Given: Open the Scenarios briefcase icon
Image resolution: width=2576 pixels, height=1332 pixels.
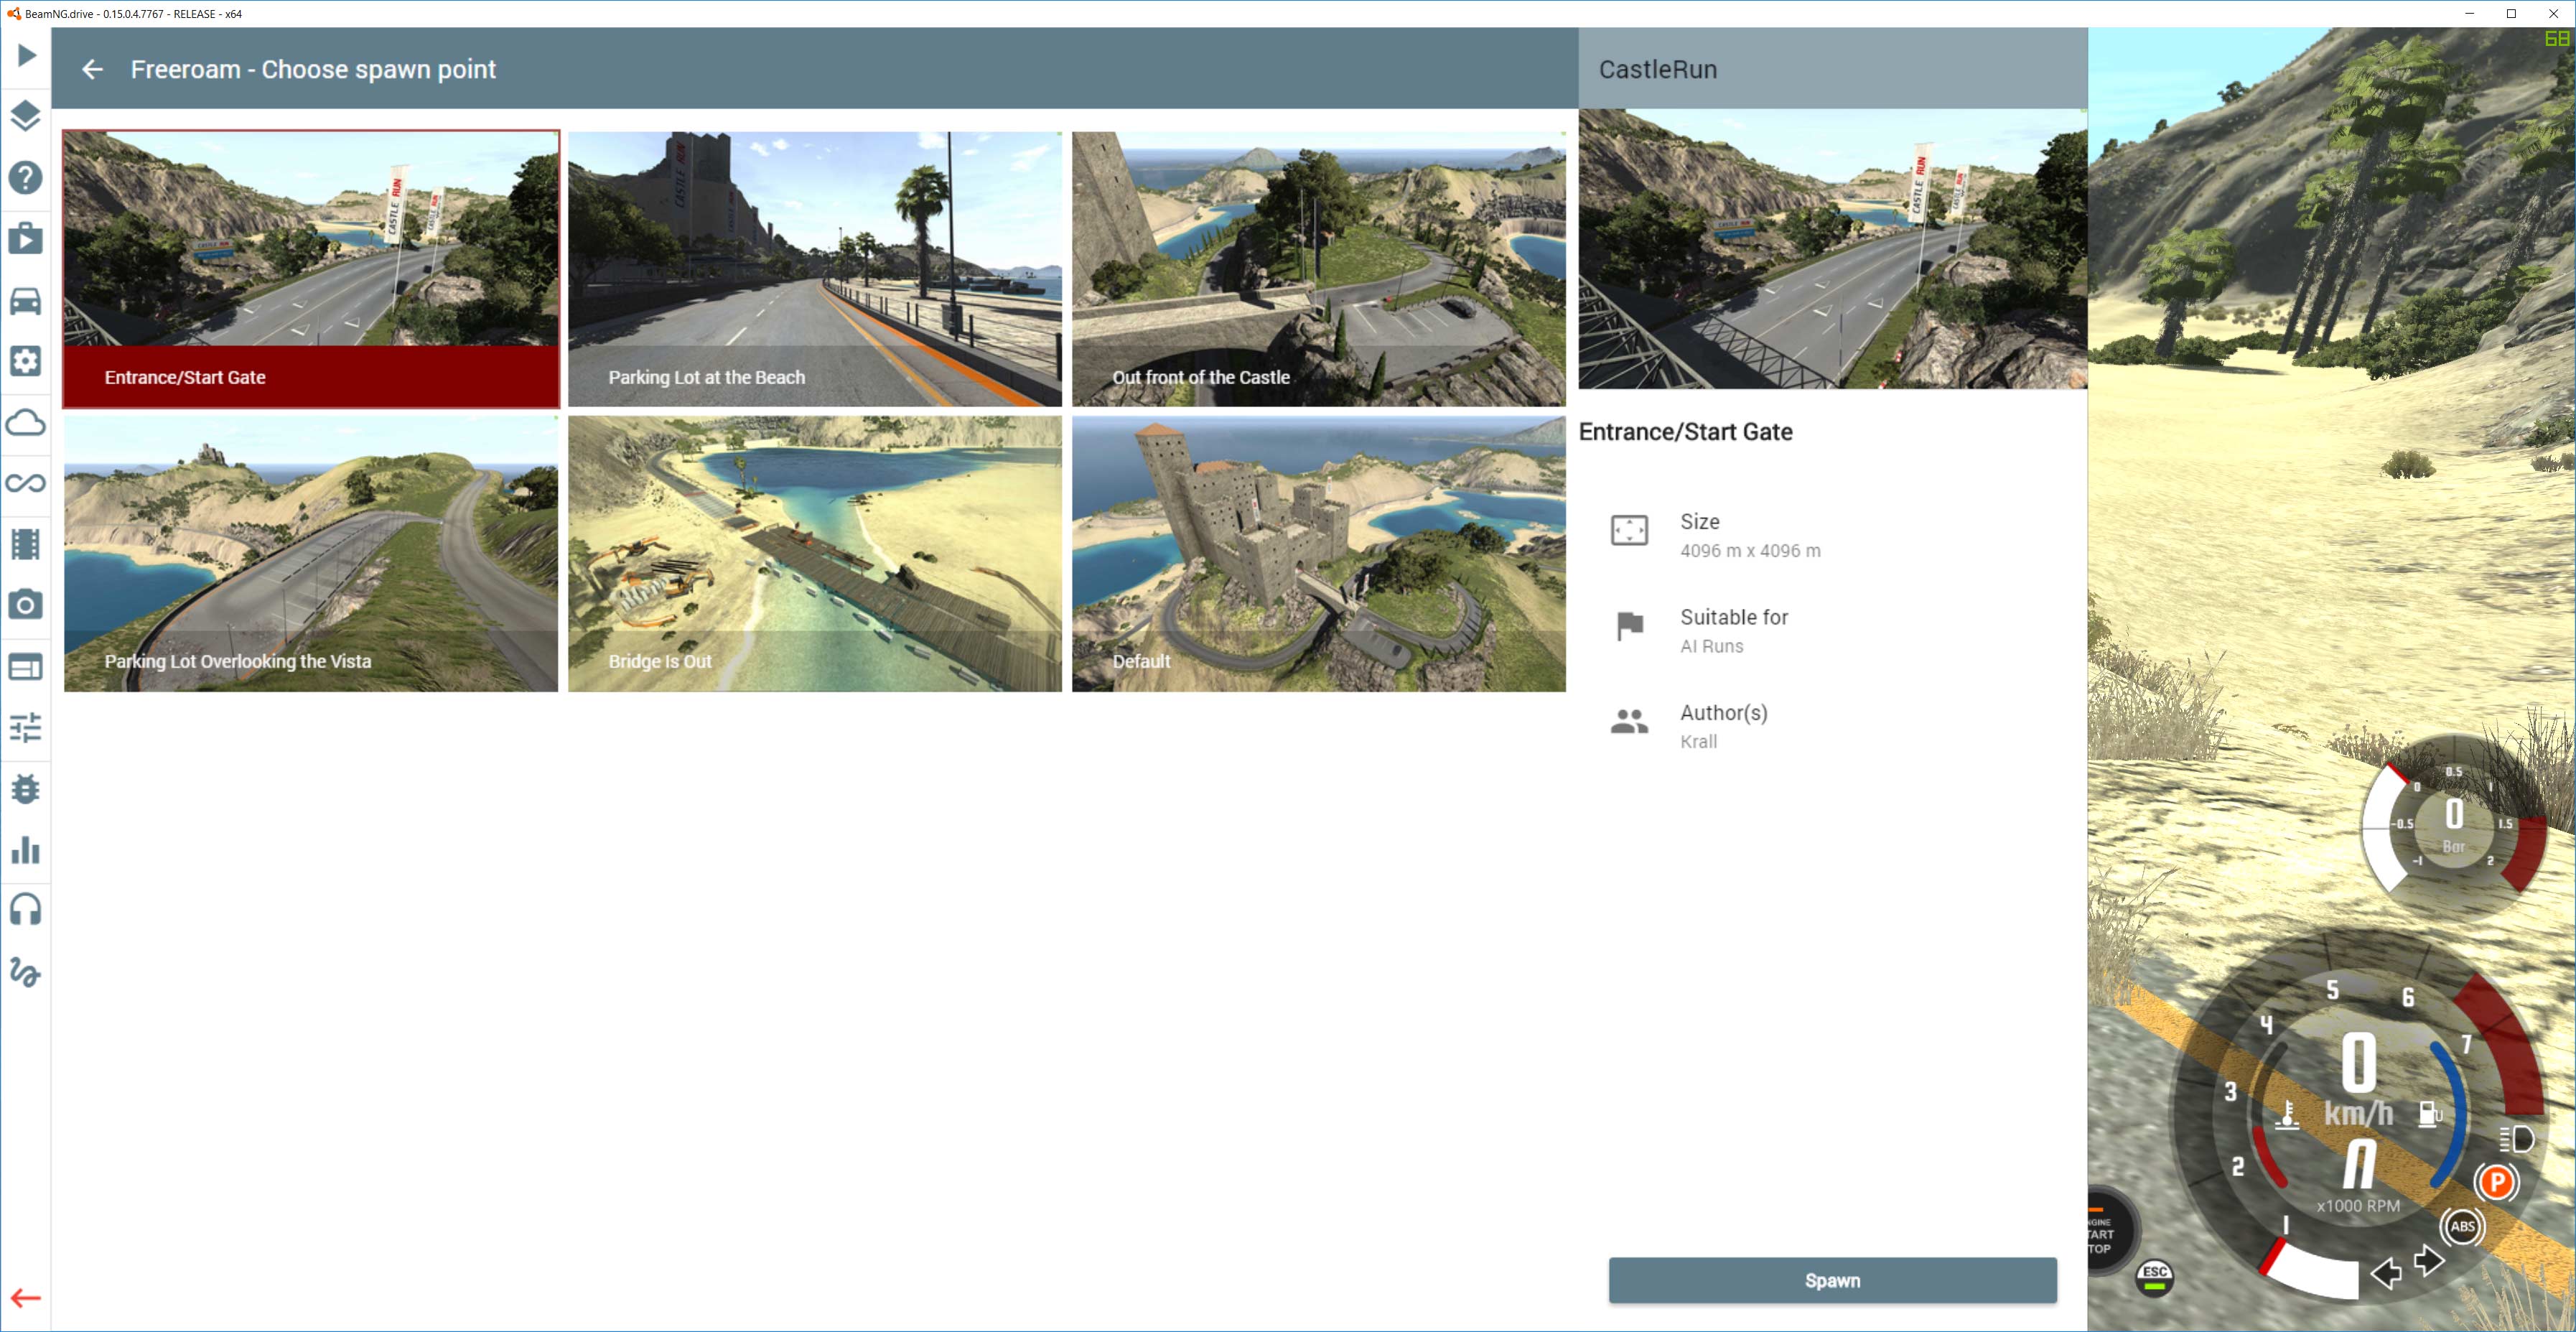Looking at the screenshot, I should click(x=26, y=239).
